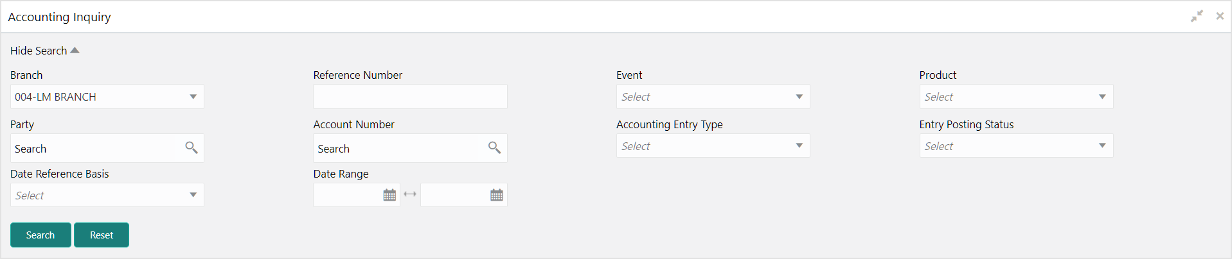The height and width of the screenshot is (259, 1232).
Task: Click the collapse window icon
Action: (x=1197, y=16)
